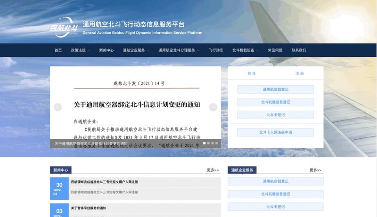
Task: Click the 新闻中心 section heading
Action: click(x=61, y=170)
